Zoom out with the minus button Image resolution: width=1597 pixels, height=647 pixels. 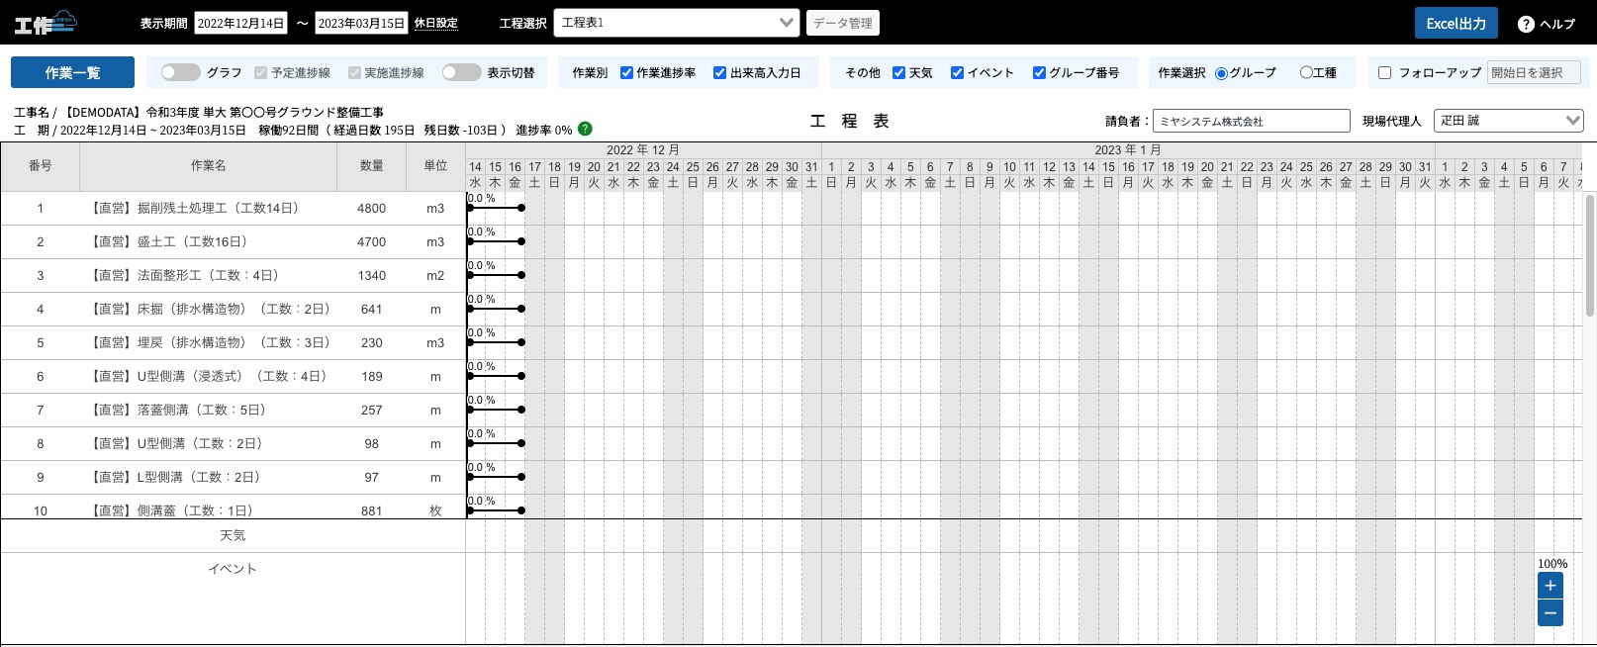(x=1550, y=613)
